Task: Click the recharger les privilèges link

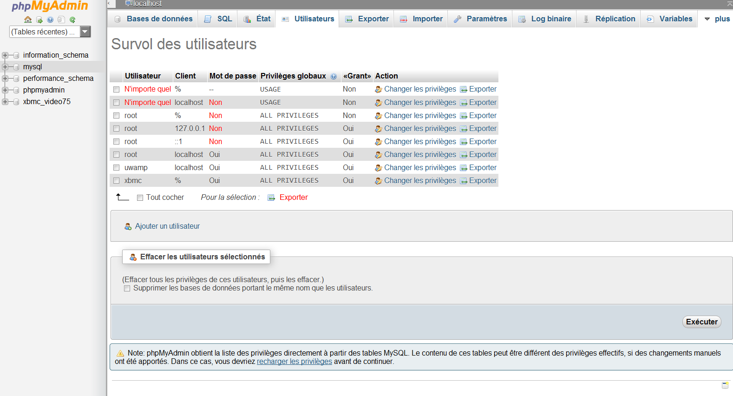Action: tap(295, 362)
